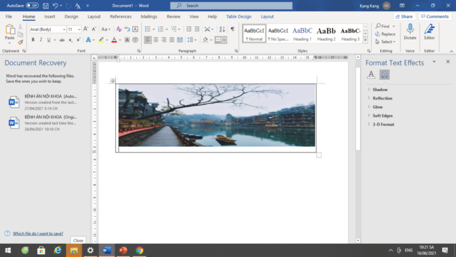The image size is (456, 257).
Task: Toggle Character Shading
Action: (127, 40)
